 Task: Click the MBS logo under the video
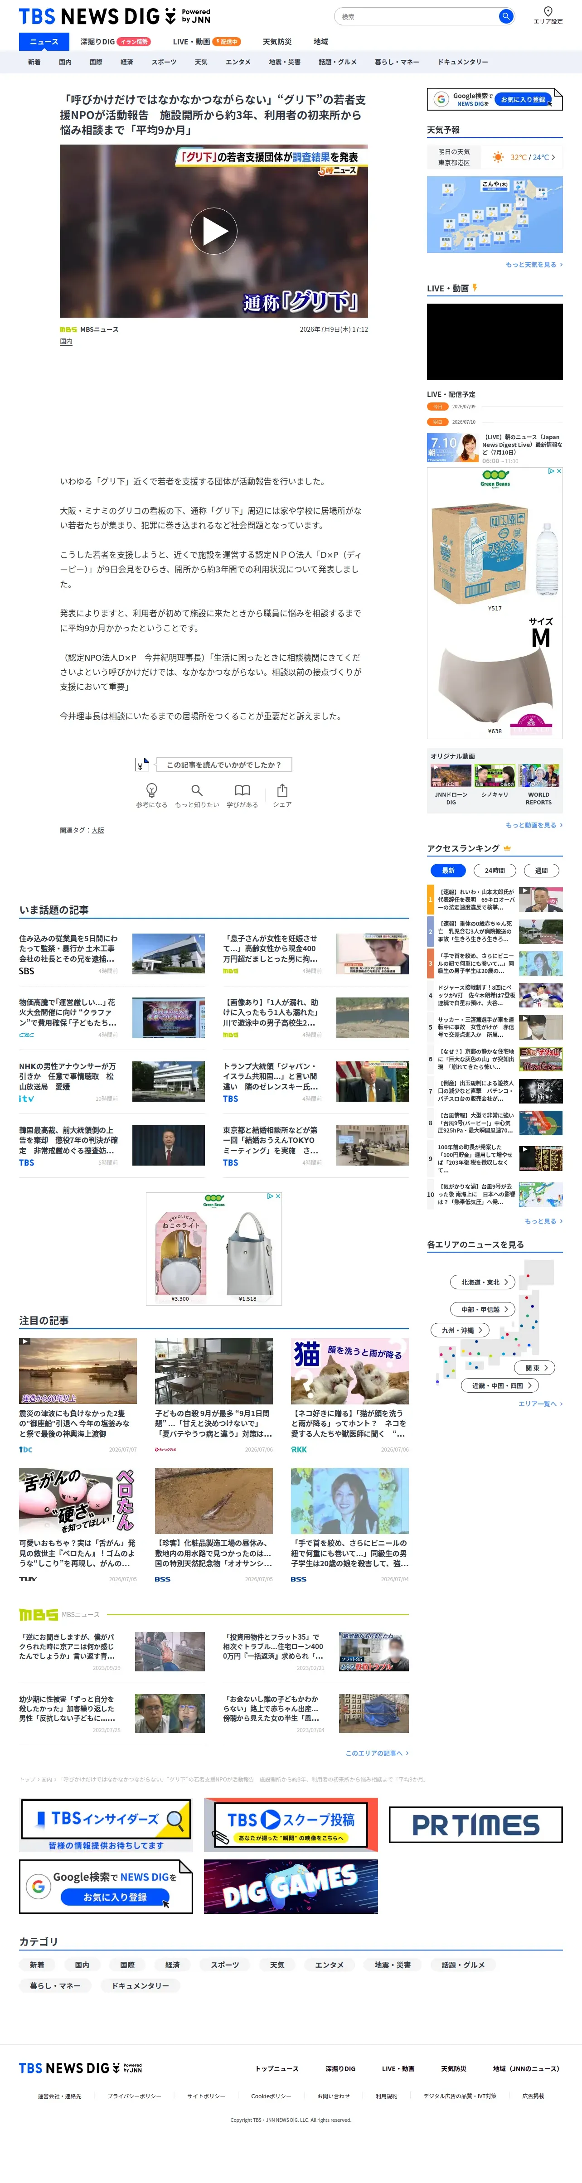[x=68, y=329]
